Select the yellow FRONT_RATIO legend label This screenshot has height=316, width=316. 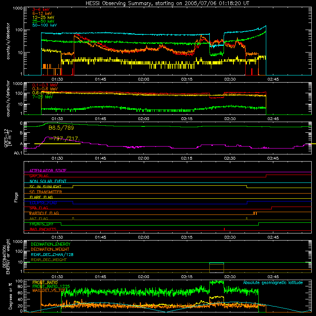click(45, 282)
